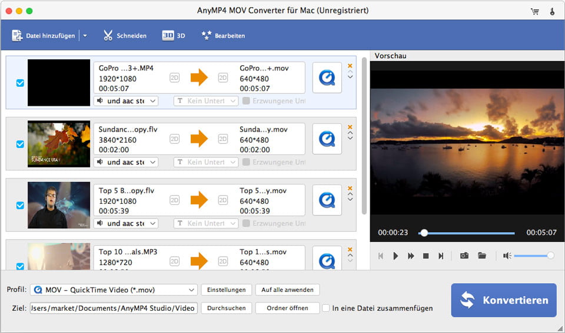Open audio track dropdown for GoPro file
Viewport: 565px width, 333px height.
(126, 101)
